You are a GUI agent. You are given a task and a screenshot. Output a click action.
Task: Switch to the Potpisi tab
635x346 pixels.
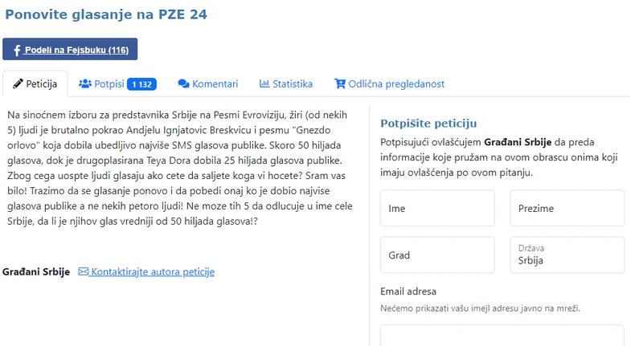point(109,83)
